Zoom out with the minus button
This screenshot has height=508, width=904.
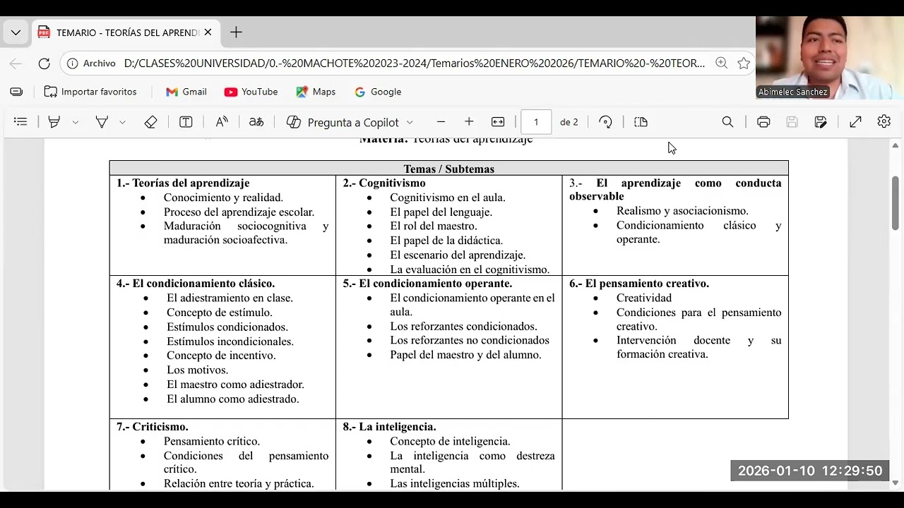441,122
